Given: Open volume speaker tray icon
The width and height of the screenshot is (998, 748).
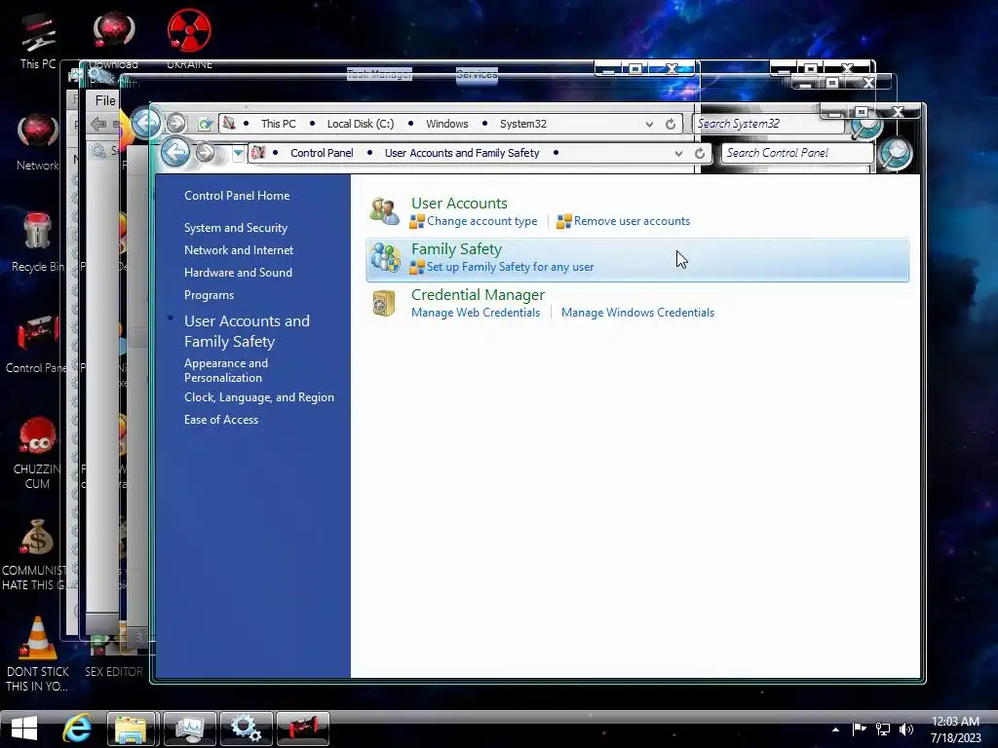Looking at the screenshot, I should pos(906,729).
